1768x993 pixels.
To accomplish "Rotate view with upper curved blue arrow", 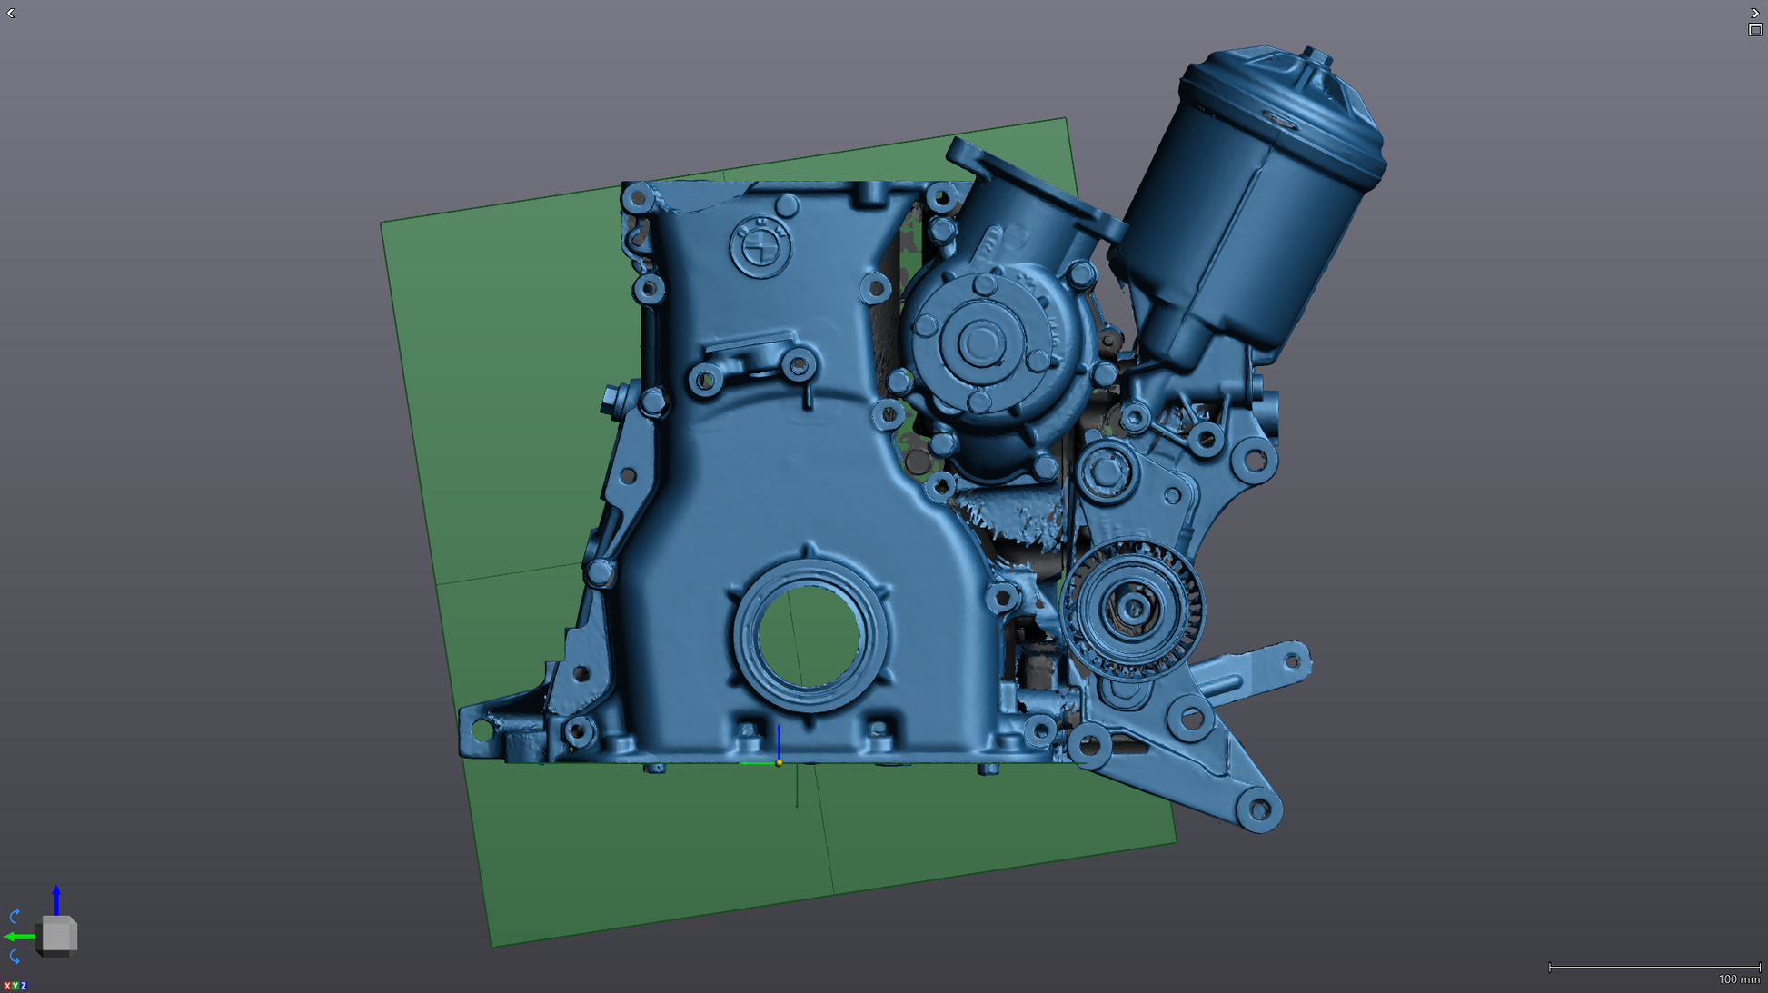I will (15, 916).
